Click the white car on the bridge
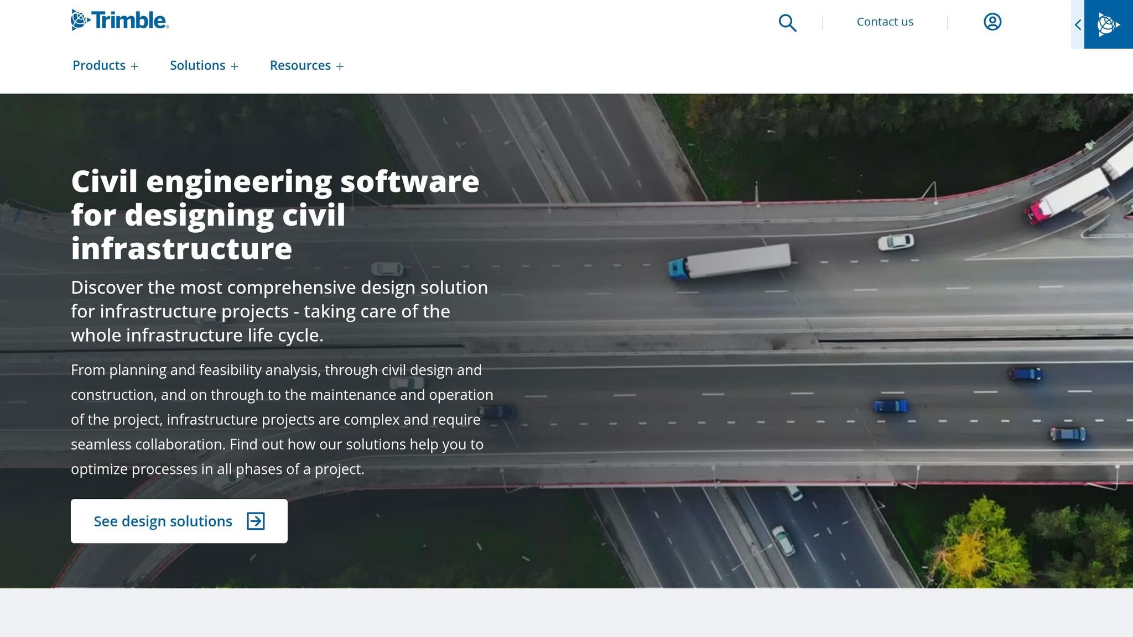This screenshot has width=1133, height=637. (896, 242)
